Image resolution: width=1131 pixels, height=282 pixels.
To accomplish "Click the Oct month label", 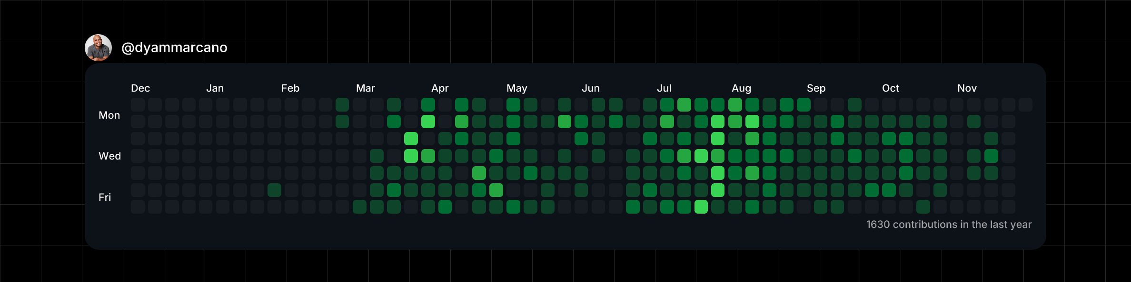I will pos(891,88).
